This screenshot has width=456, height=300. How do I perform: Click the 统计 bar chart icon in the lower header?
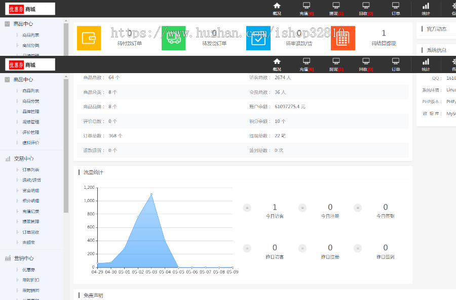pos(426,61)
